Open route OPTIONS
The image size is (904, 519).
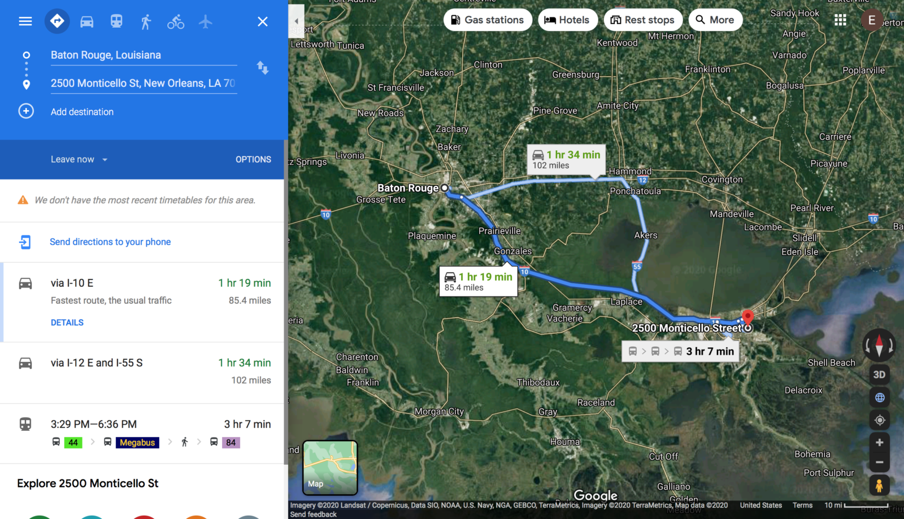click(x=253, y=159)
